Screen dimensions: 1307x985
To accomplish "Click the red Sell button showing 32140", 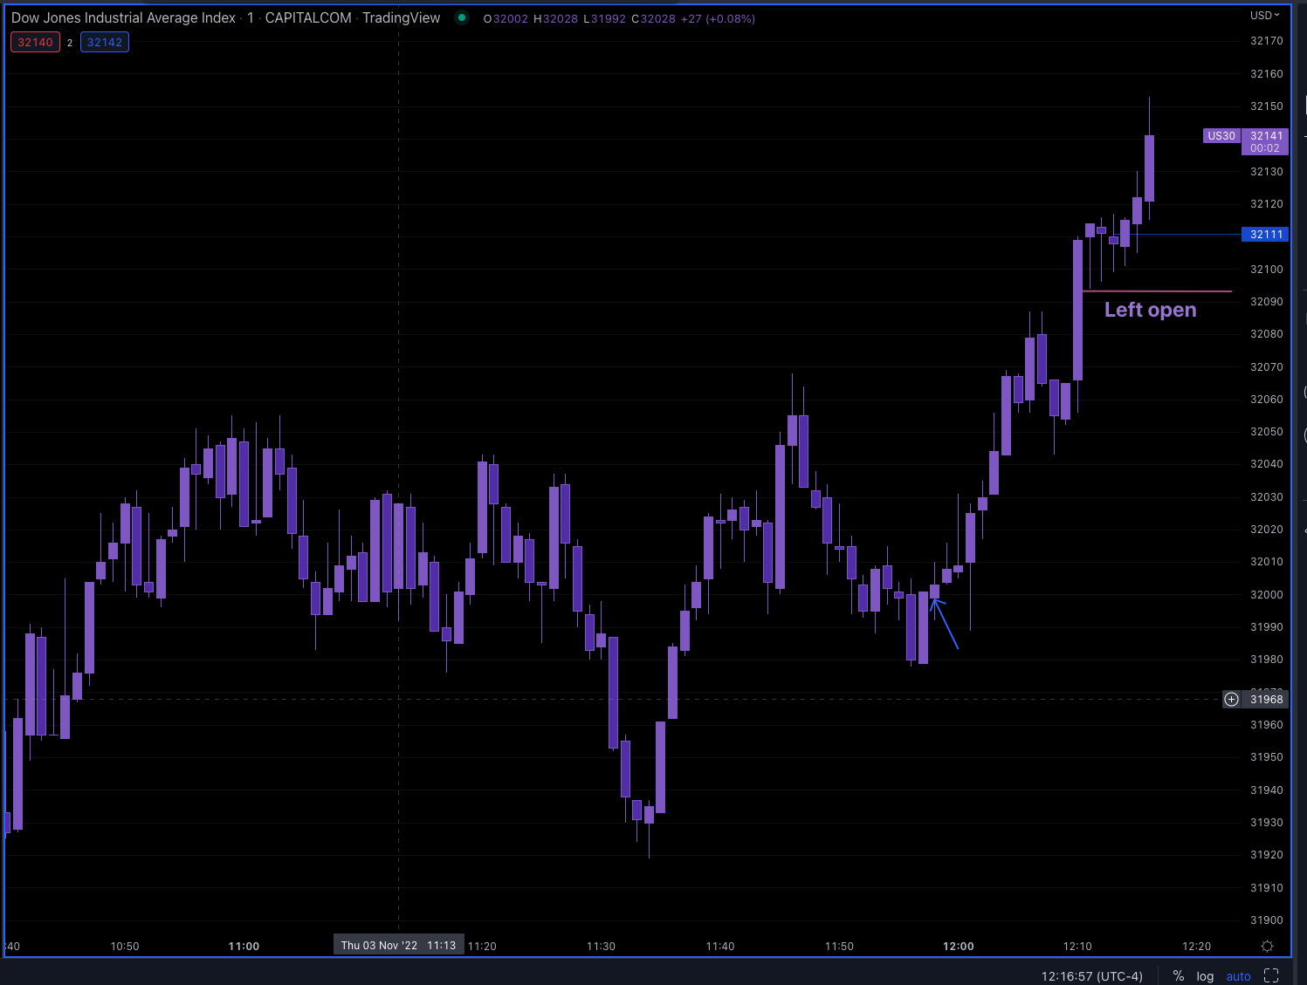I will (x=35, y=41).
